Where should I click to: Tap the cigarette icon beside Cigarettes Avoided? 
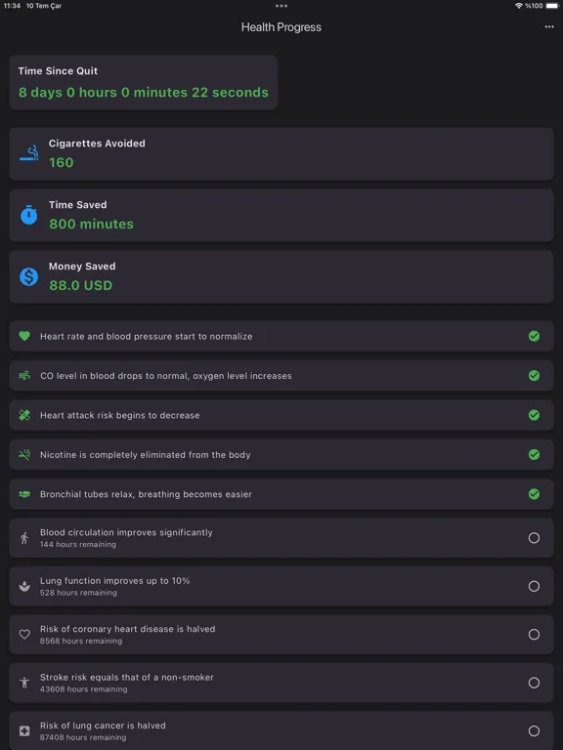click(x=28, y=153)
